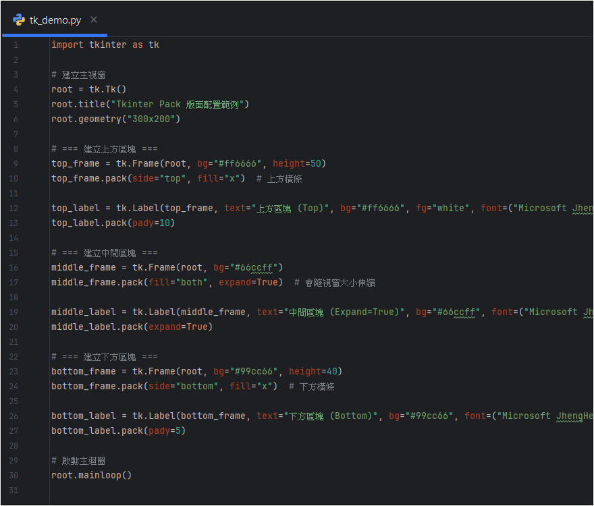Place cursor on the 'import tkinter as tk' line
594x506 pixels.
click(105, 45)
